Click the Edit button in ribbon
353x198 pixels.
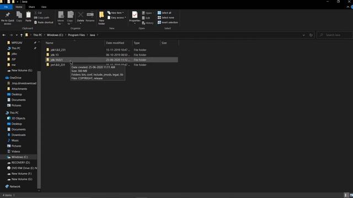146,18
